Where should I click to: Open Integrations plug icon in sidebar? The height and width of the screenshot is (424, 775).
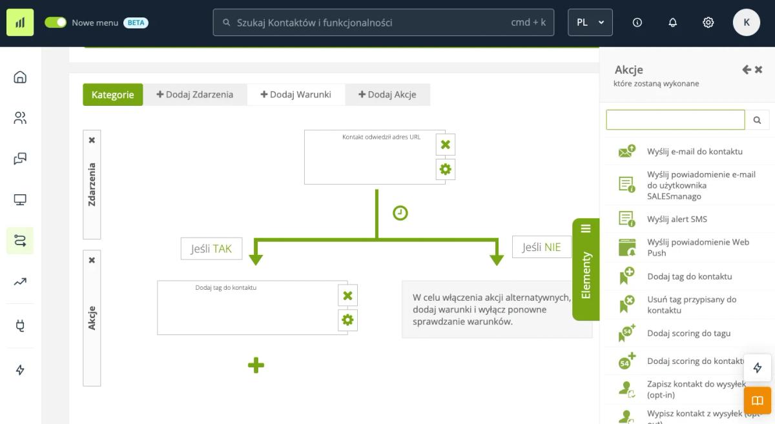coord(20,326)
